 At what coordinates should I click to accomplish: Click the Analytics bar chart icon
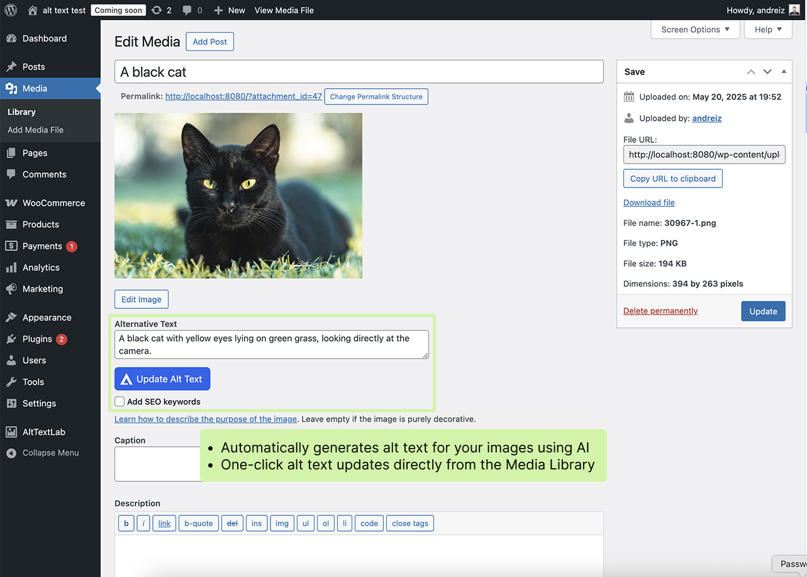pyautogui.click(x=11, y=267)
